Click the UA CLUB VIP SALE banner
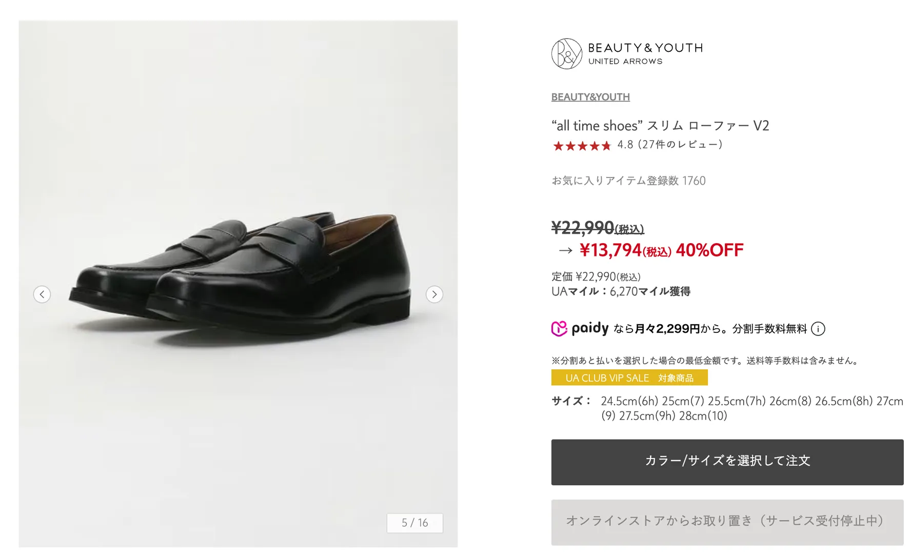 coord(629,378)
